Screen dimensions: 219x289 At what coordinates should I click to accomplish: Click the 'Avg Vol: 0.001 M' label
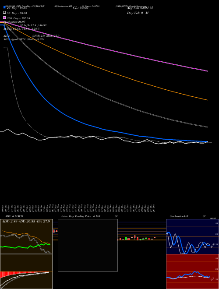pos(140,8)
